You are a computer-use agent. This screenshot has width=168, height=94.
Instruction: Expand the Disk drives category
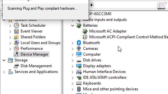click(x=72, y=60)
